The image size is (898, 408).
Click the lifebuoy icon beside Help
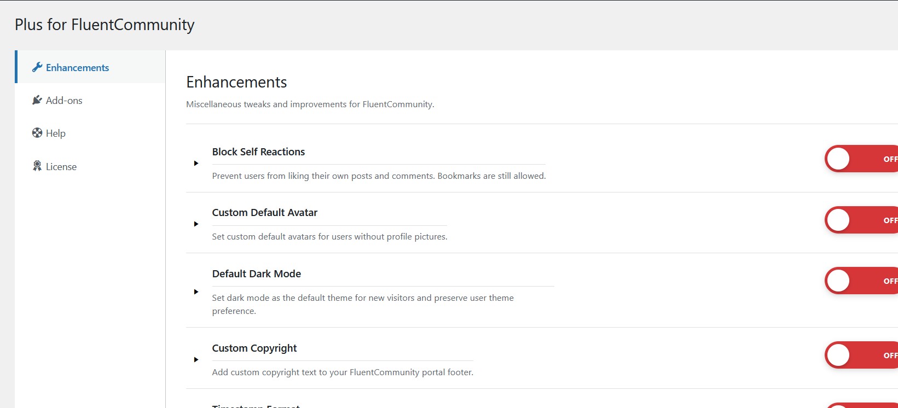(37, 133)
